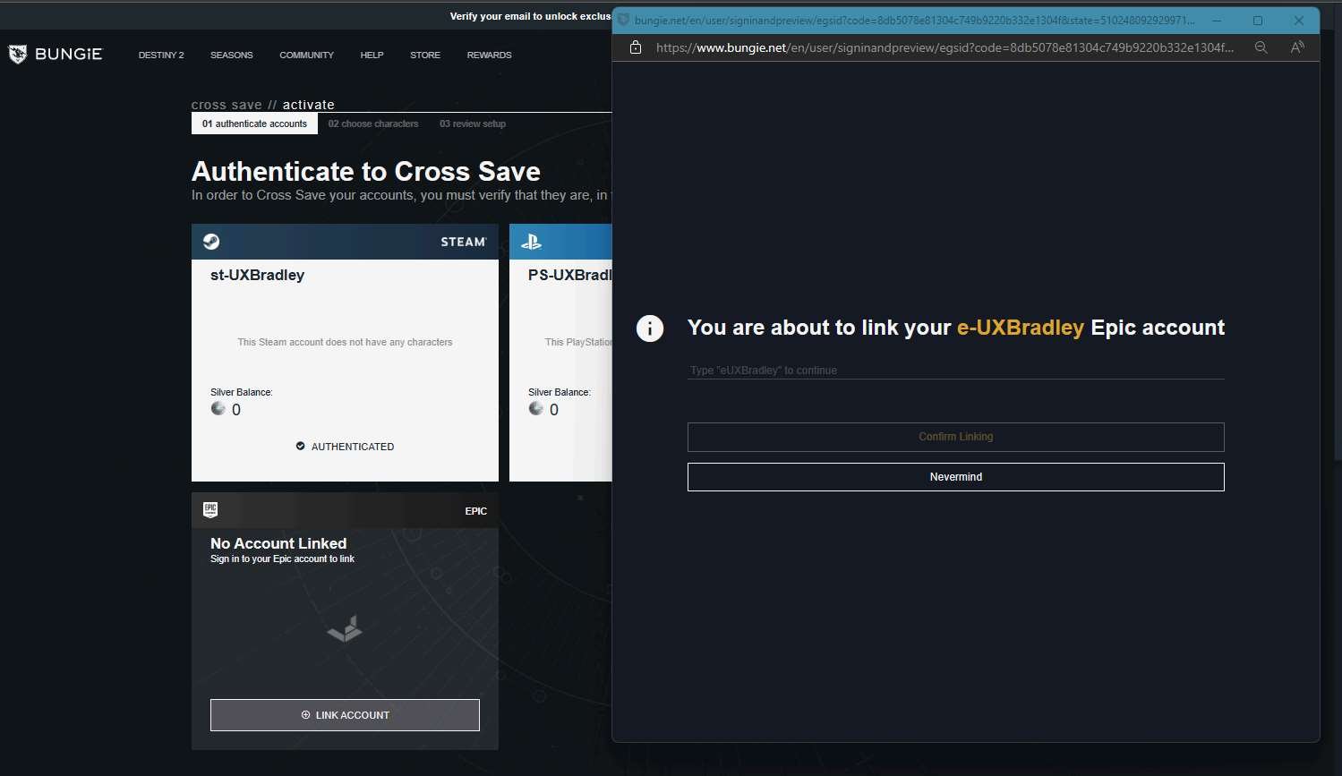Click the AUTHENTICATED status label on the Steam card

tap(353, 447)
